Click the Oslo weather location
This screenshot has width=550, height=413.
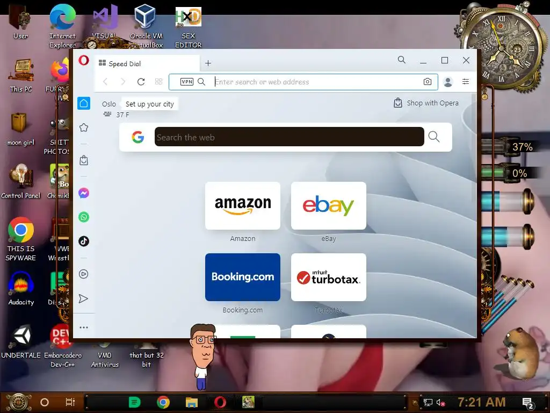coord(108,104)
